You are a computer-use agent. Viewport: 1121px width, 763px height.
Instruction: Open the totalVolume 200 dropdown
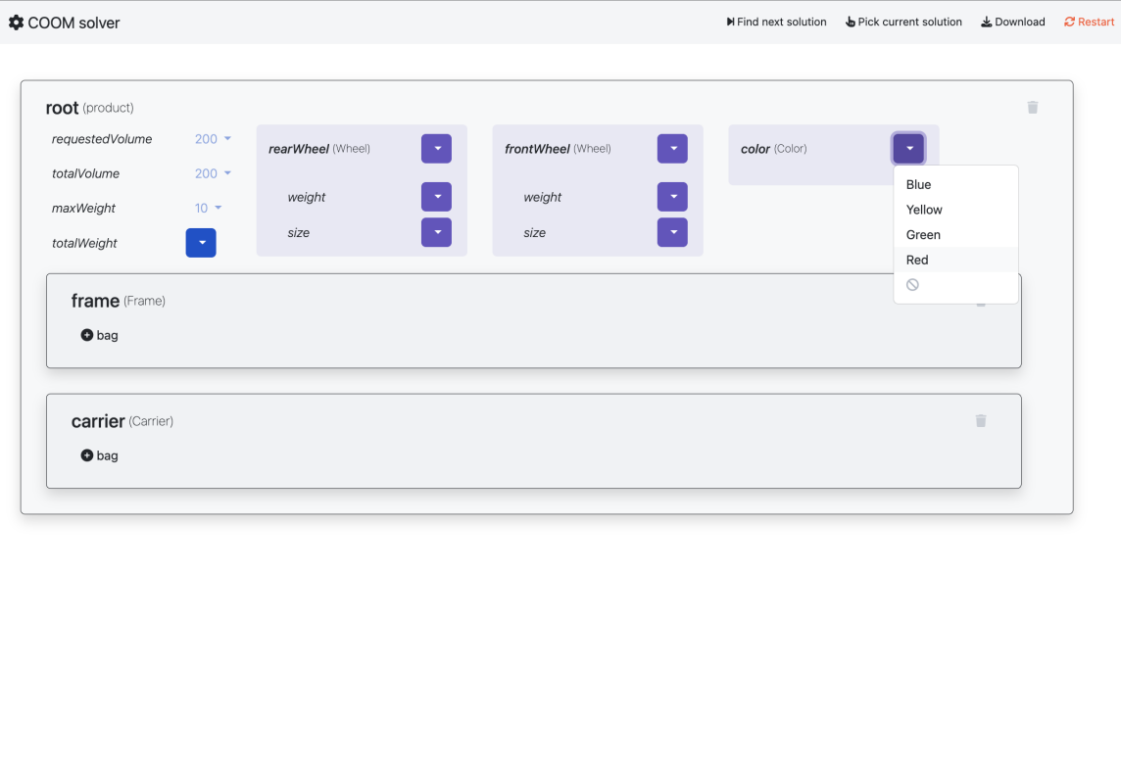tap(213, 173)
